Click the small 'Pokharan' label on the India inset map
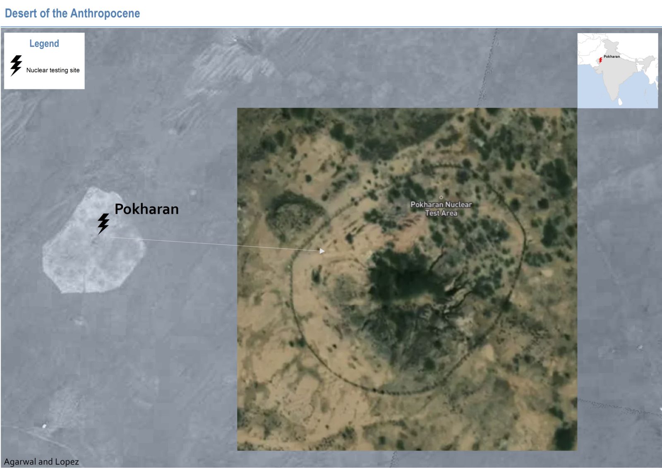 [x=612, y=56]
